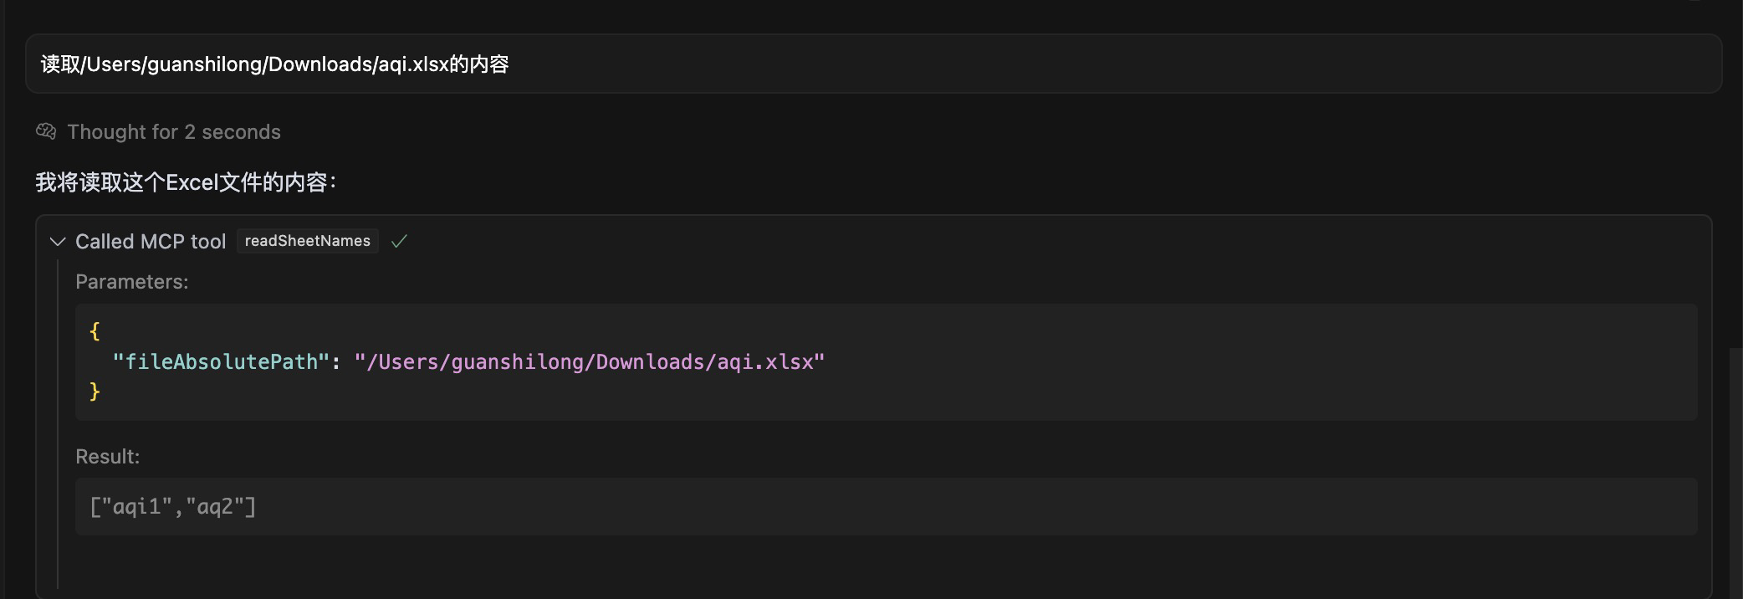
Task: Click the opening yellow curly brace
Action: (x=95, y=331)
